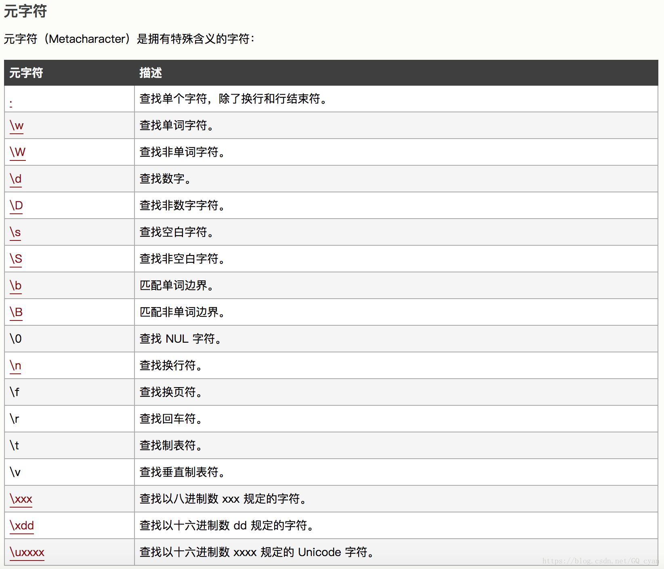Open the uppercase \S link
Screen dimensions: 664x569
(16, 259)
